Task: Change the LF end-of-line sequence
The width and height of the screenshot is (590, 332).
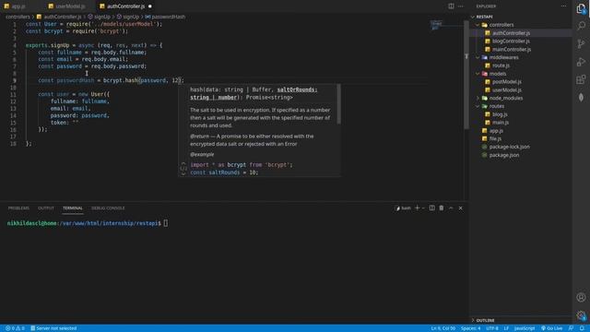Action: coord(506,328)
